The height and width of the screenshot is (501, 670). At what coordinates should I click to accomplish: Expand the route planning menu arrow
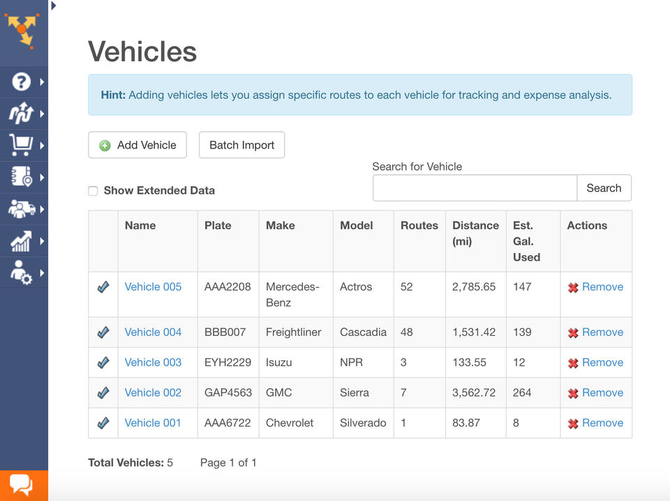(42, 114)
